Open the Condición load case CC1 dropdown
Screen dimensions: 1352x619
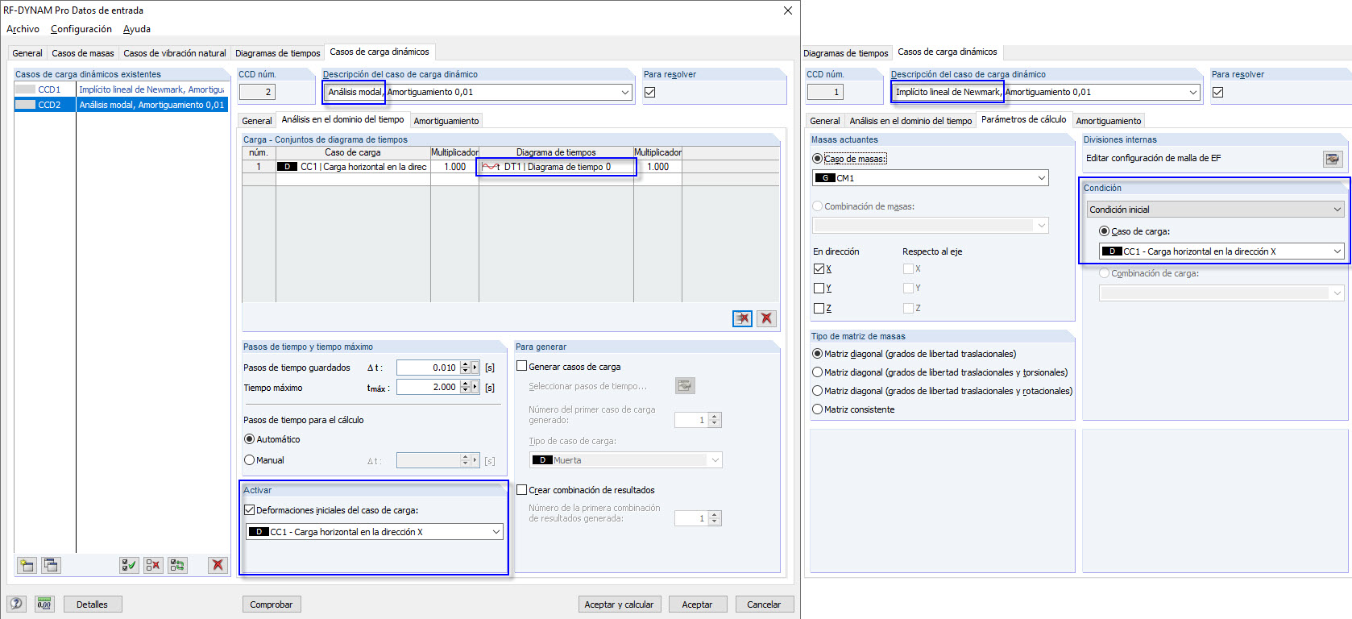click(1337, 251)
